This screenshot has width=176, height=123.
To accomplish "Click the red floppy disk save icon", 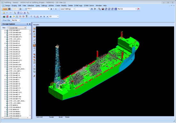I will tap(103, 9).
